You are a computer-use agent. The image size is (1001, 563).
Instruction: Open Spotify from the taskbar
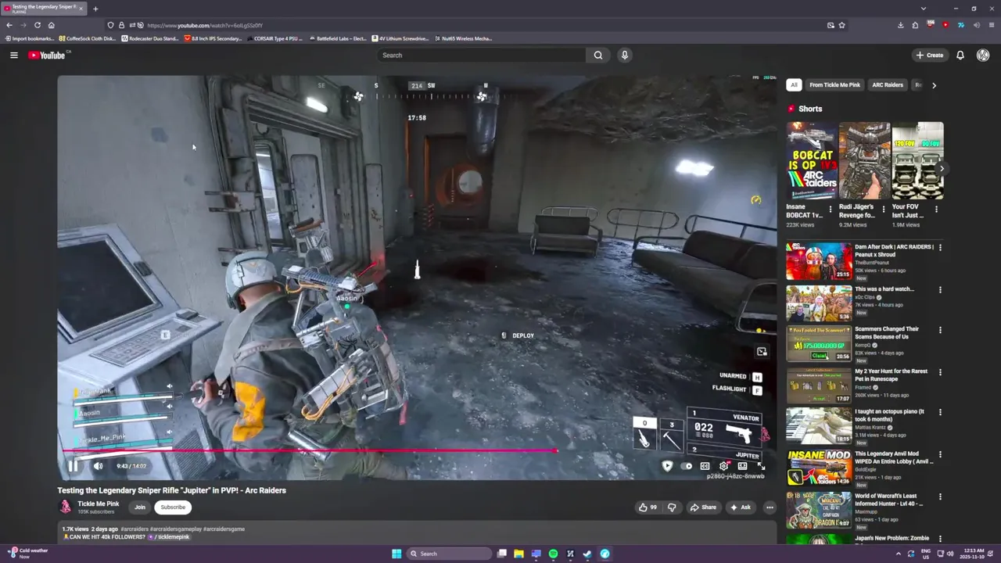pyautogui.click(x=553, y=554)
